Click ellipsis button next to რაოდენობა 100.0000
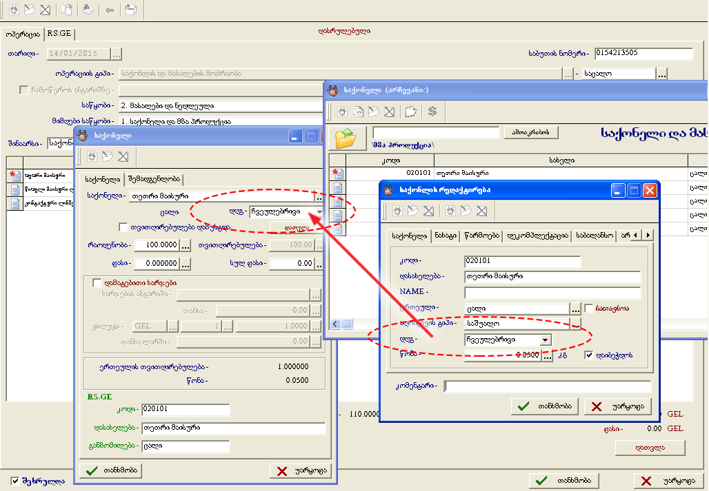709x491 pixels. [x=186, y=245]
